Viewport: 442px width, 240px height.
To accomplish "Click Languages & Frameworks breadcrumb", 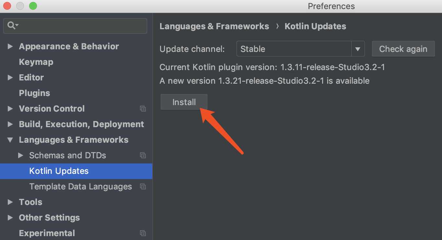I will pyautogui.click(x=214, y=26).
